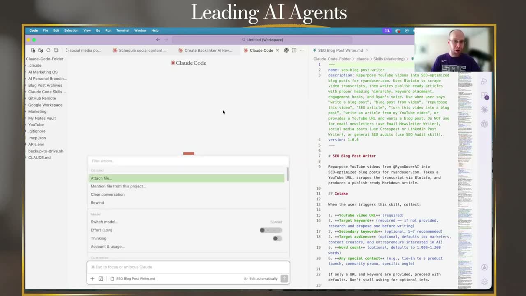
Task: Click the New File icon in explorer toolbar
Action: 33,50
